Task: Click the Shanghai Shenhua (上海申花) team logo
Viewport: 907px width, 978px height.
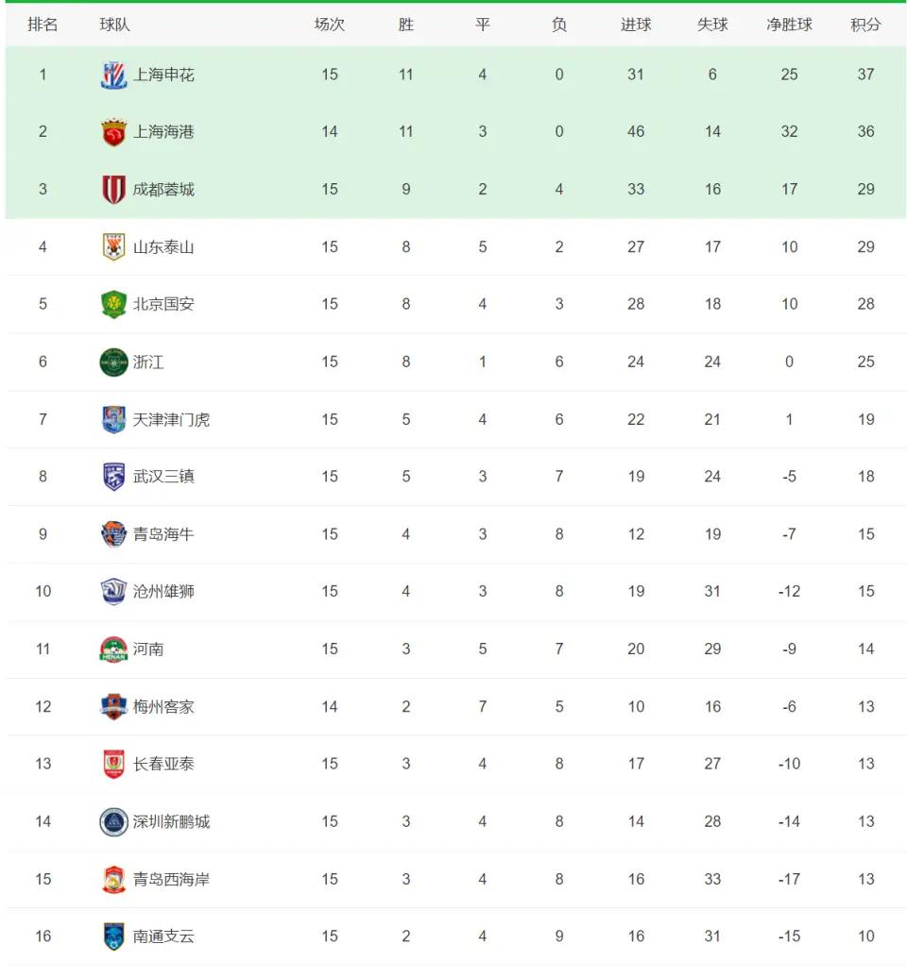Action: click(113, 75)
